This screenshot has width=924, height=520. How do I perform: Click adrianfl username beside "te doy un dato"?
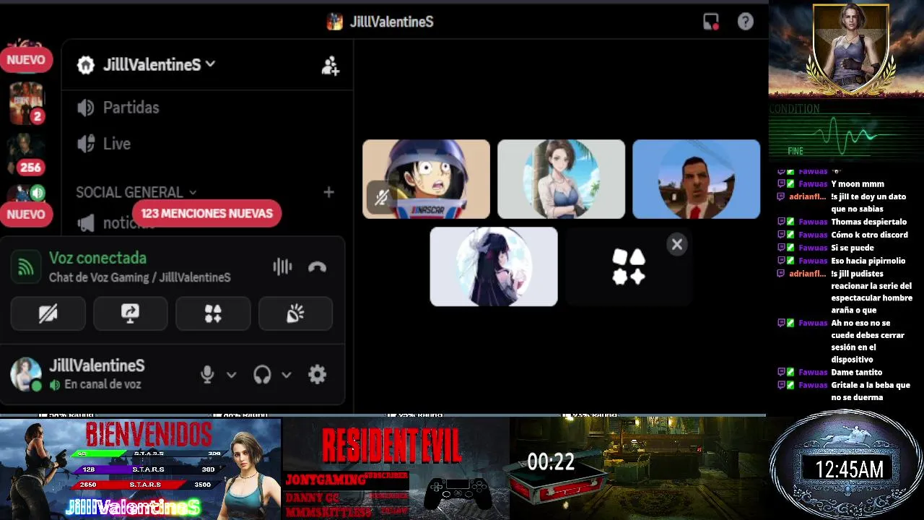807,196
